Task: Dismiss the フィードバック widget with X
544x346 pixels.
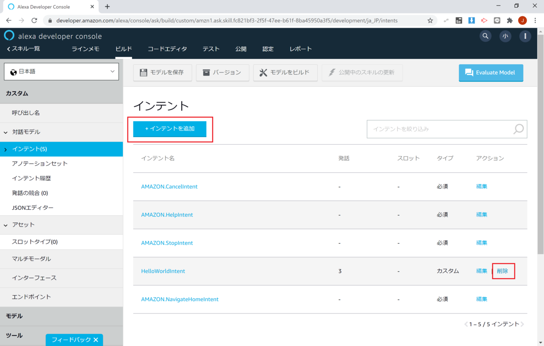Action: (96, 340)
